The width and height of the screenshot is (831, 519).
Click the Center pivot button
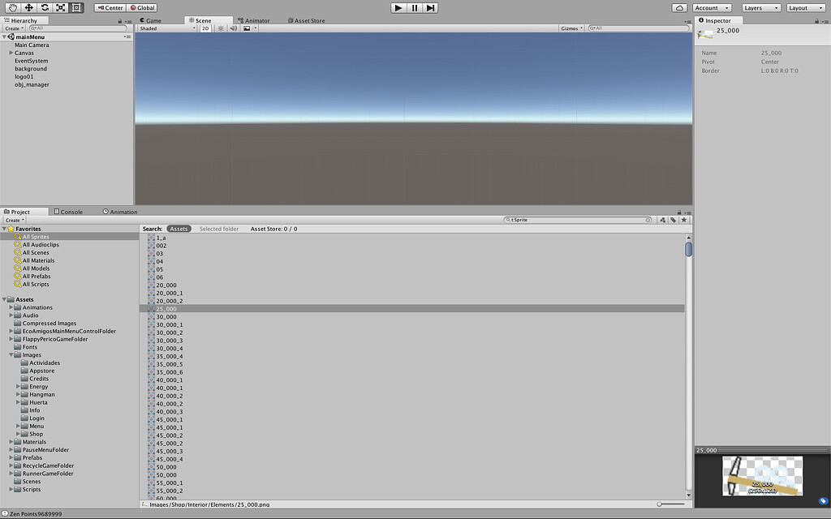click(x=110, y=7)
